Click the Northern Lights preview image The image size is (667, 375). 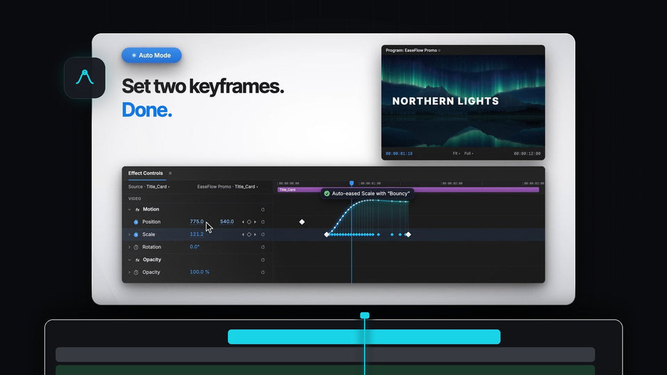coord(463,101)
